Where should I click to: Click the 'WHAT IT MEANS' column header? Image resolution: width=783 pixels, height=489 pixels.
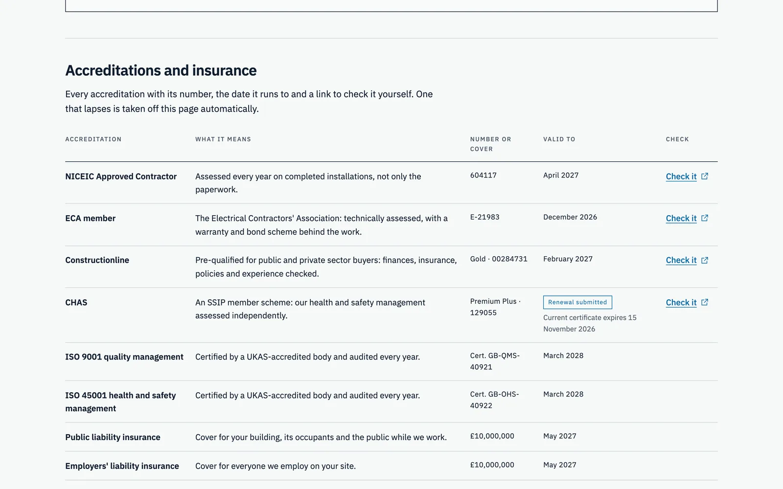(223, 139)
